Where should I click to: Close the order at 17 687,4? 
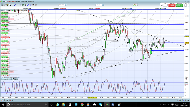9,13
